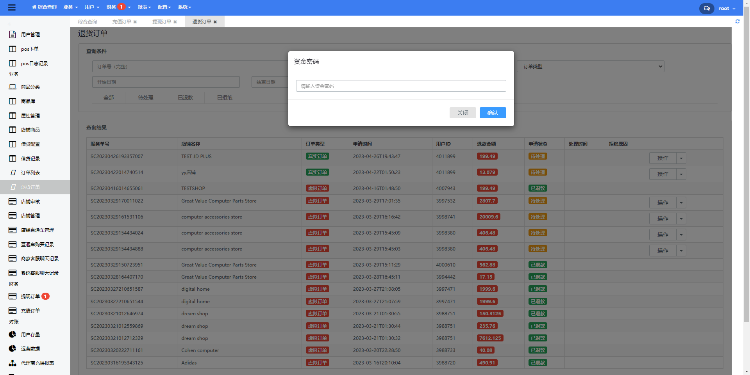Filter by 已拒绝 status tab

pos(225,98)
